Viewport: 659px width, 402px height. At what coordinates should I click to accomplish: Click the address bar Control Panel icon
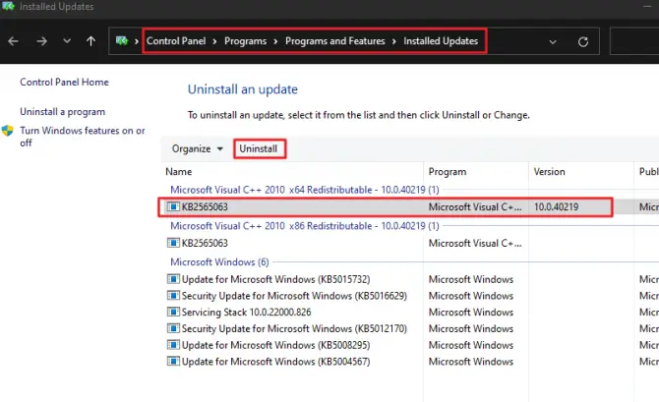tap(122, 40)
